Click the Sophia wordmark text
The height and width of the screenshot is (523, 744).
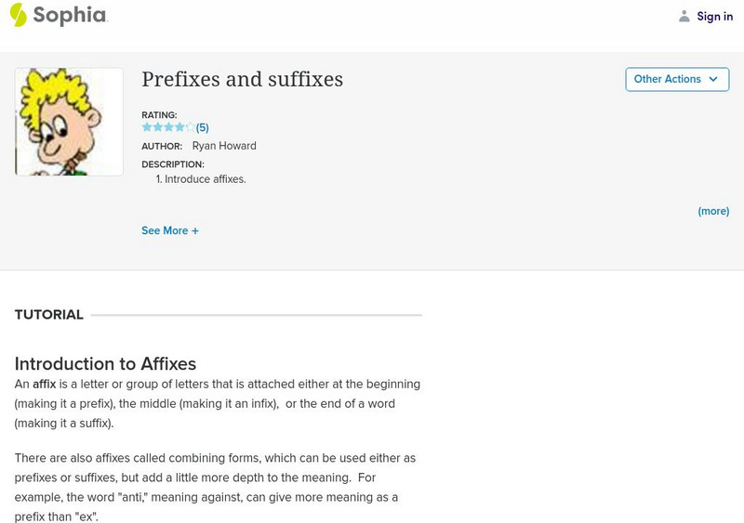[x=70, y=16]
